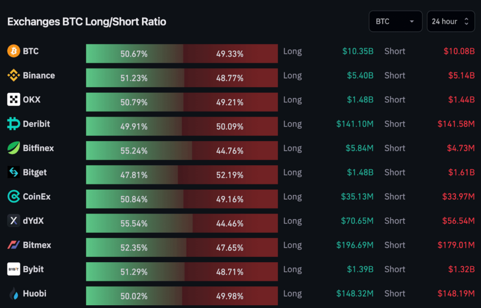This screenshot has width=481, height=308.
Task: Click the $1.39B long value for Bybit
Action: (360, 269)
